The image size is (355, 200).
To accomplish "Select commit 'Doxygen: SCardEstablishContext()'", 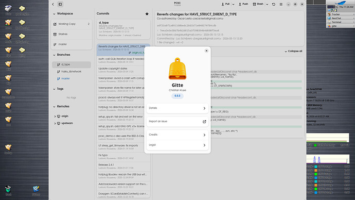I will coord(123,195).
